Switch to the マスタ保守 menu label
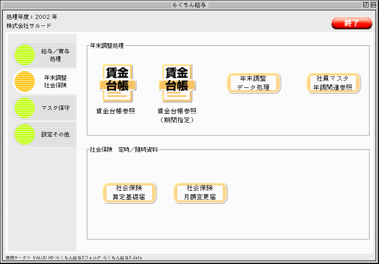This screenshot has height=264, width=379. [55, 108]
